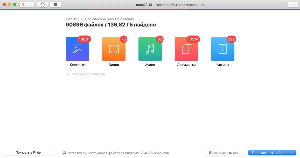Go to the home screen icon

(x=43, y=4)
